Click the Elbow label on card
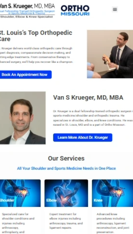 (x=51, y=200)
